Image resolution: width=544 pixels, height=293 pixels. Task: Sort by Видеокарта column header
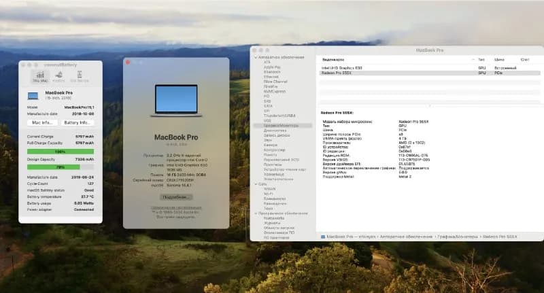pos(333,60)
